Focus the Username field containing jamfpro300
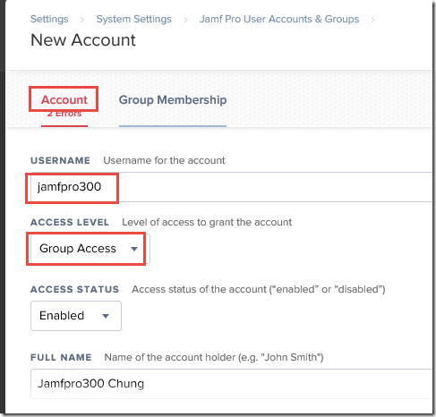This screenshot has width=436, height=417. point(232,187)
